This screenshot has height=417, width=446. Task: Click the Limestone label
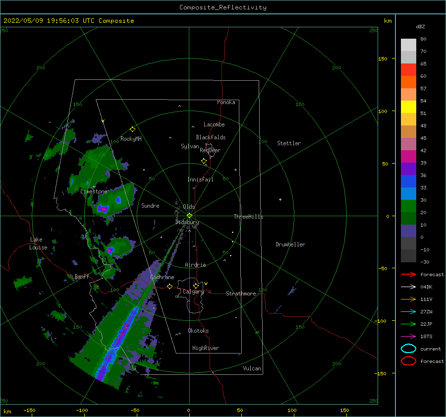pyautogui.click(x=94, y=191)
